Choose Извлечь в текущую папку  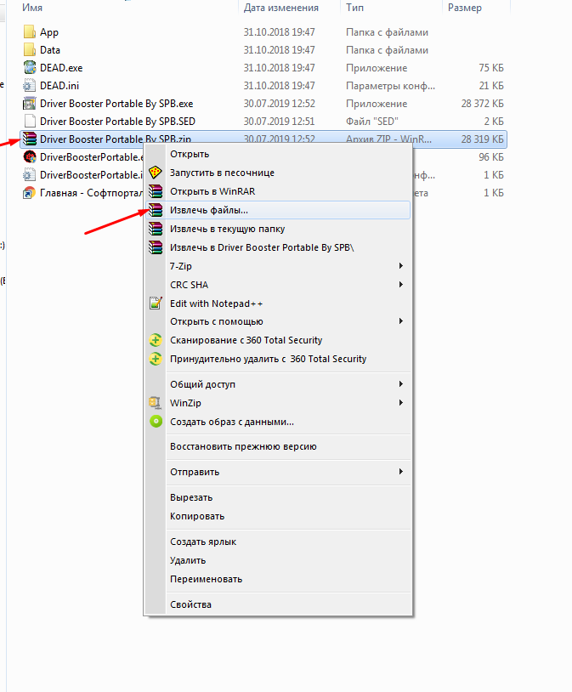pos(278,229)
